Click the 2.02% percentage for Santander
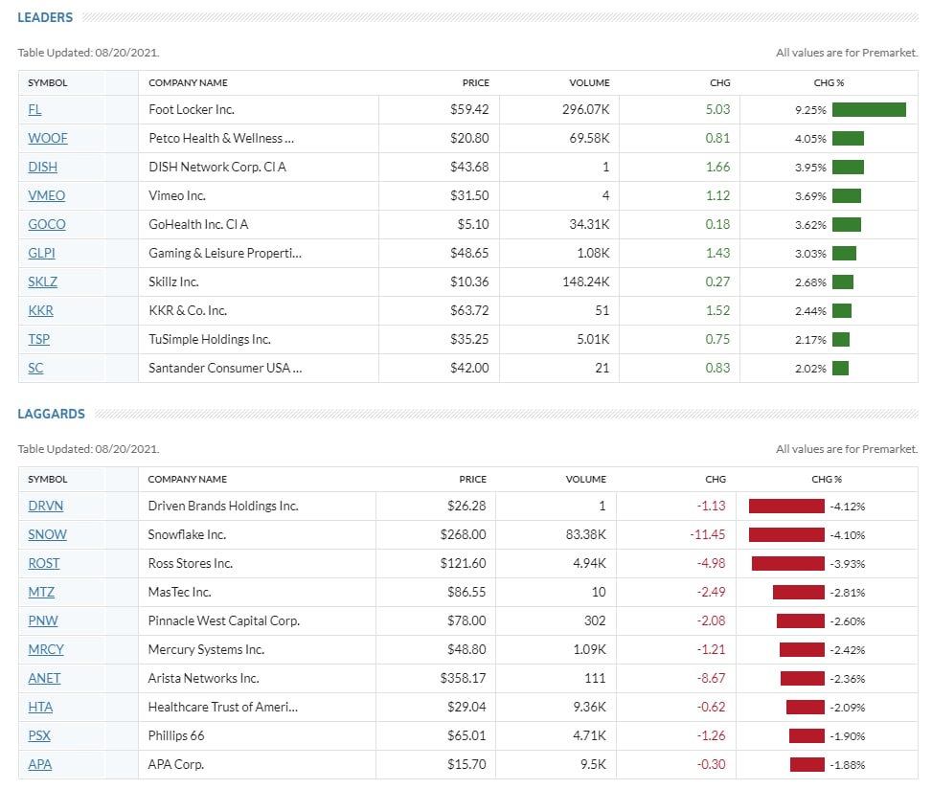This screenshot has height=789, width=932. [x=810, y=369]
